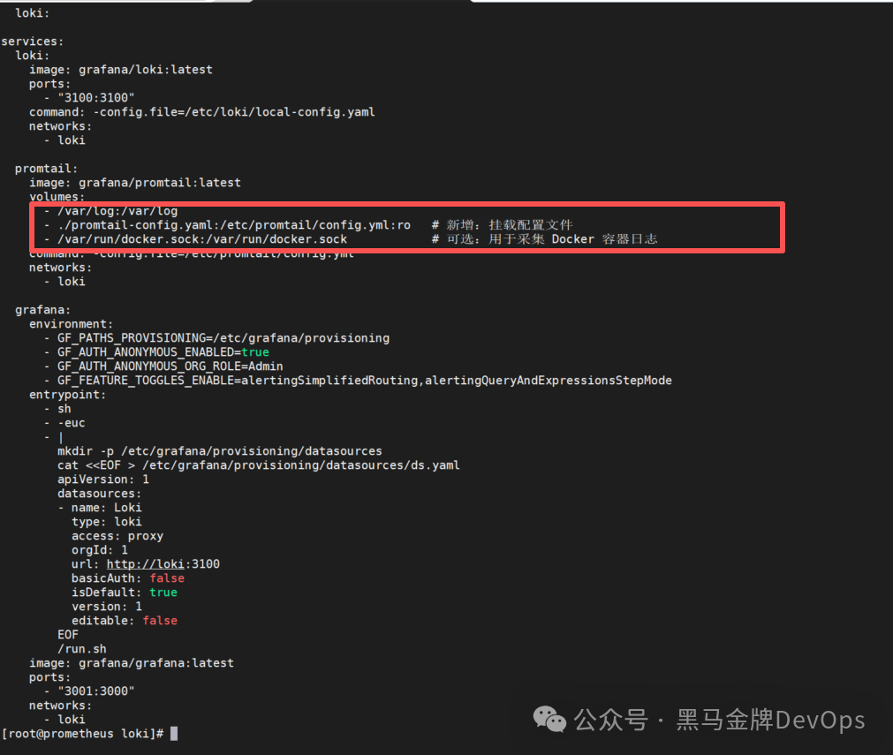
Task: Open the underlined http://loki URL
Action: pos(145,563)
